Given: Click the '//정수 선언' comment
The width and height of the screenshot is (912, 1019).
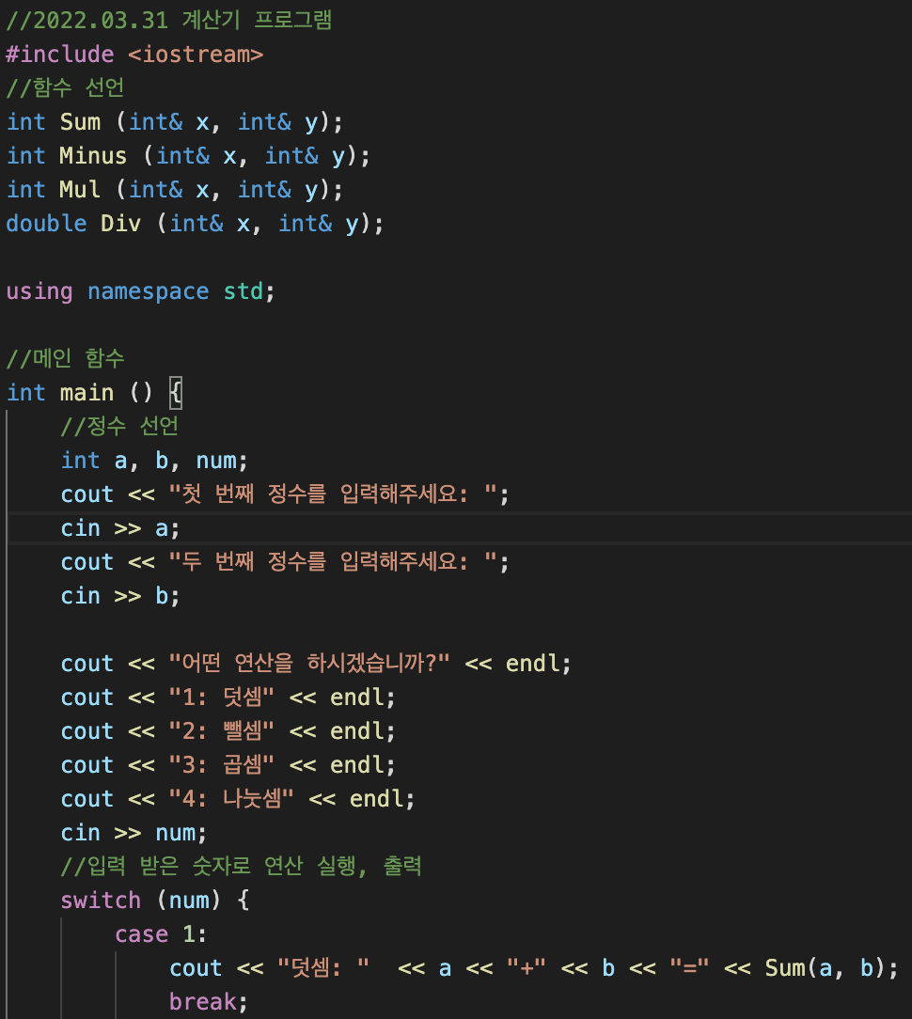Looking at the screenshot, I should click(x=119, y=427).
